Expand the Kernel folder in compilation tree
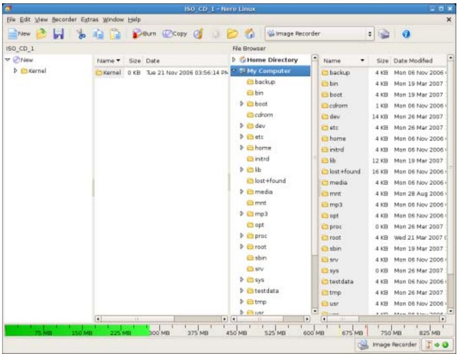Image resolution: width=458 pixels, height=354 pixels. [16, 70]
